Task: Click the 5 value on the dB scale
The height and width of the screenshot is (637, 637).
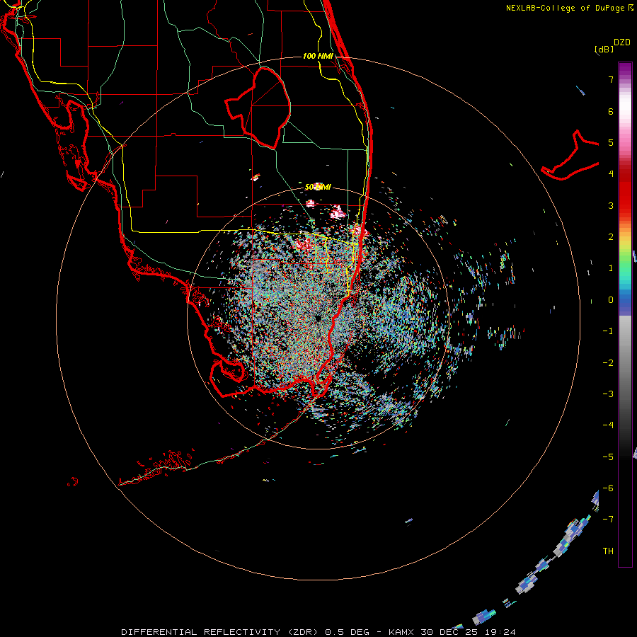Action: (x=611, y=142)
